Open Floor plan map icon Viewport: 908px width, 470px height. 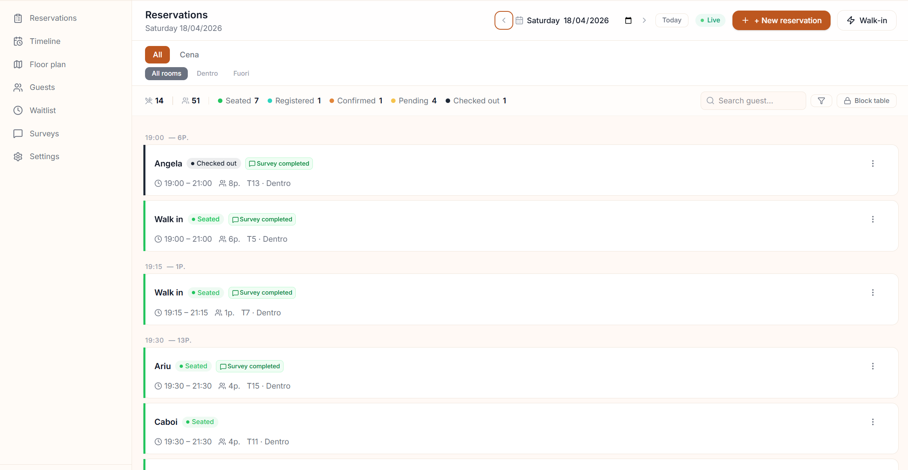coord(18,64)
